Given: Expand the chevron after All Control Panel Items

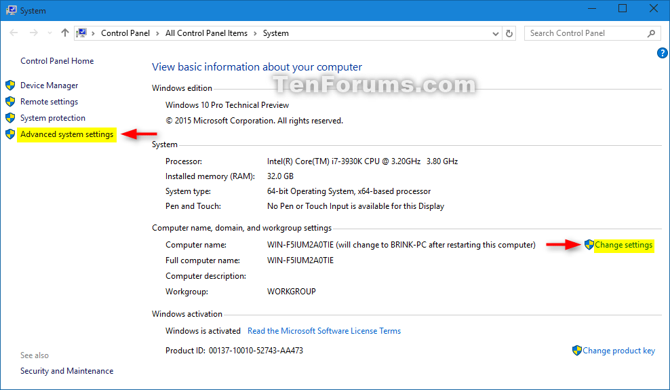Looking at the screenshot, I should 255,33.
